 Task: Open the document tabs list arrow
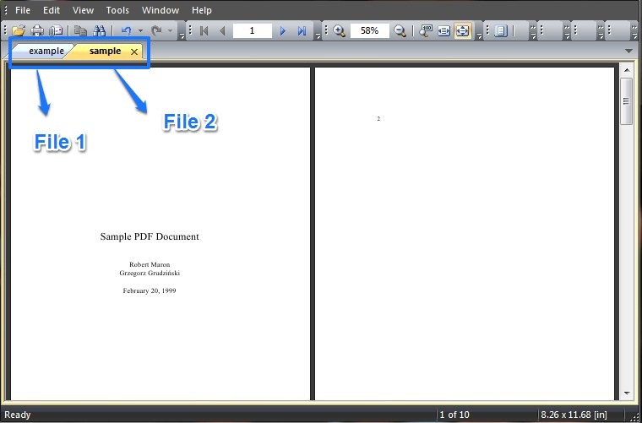(628, 52)
